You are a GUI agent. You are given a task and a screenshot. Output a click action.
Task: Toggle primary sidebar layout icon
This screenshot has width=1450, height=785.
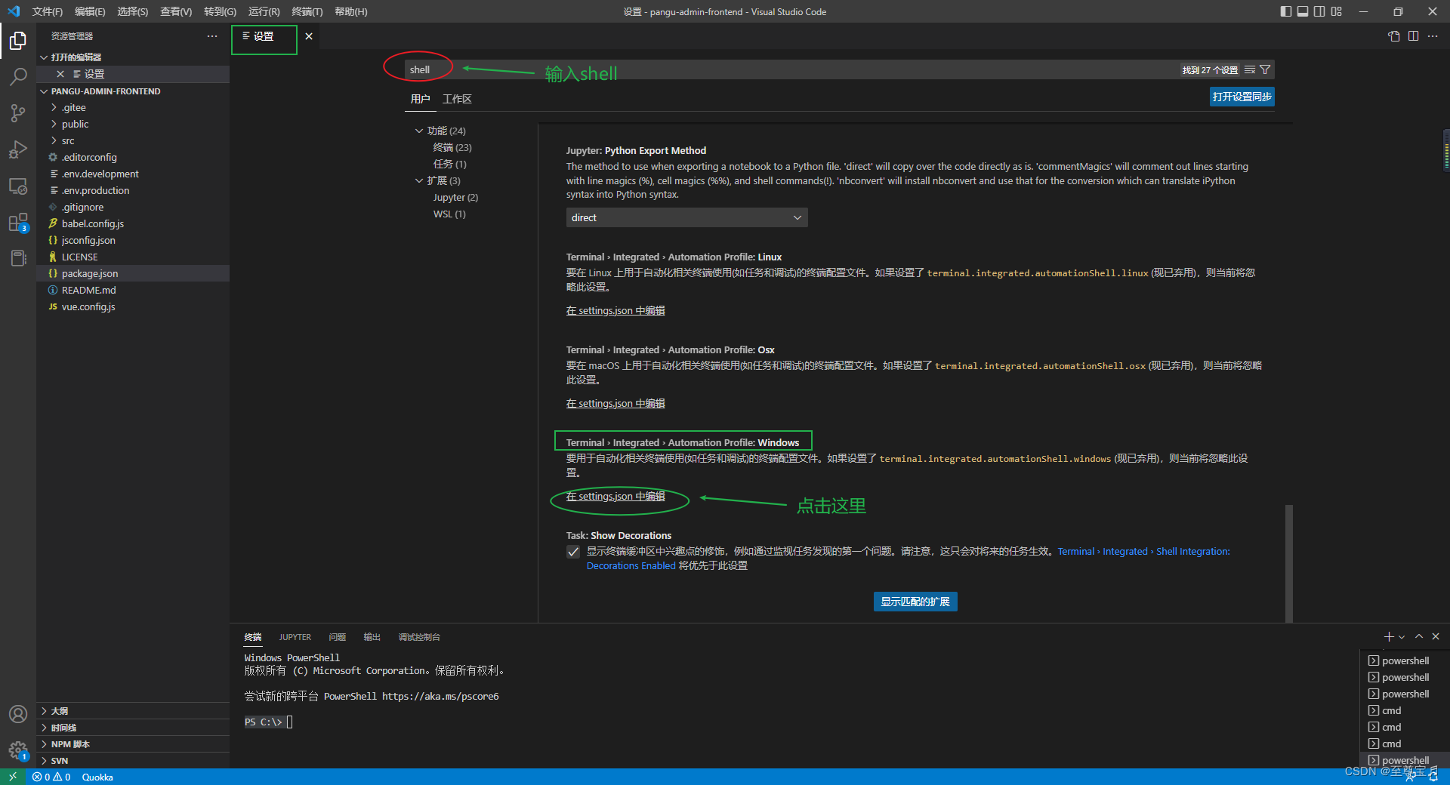[1286, 11]
